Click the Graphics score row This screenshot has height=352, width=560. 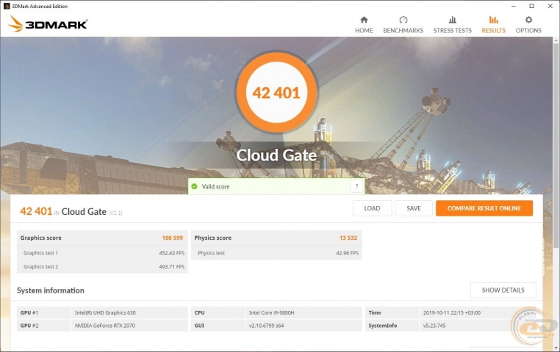click(102, 238)
